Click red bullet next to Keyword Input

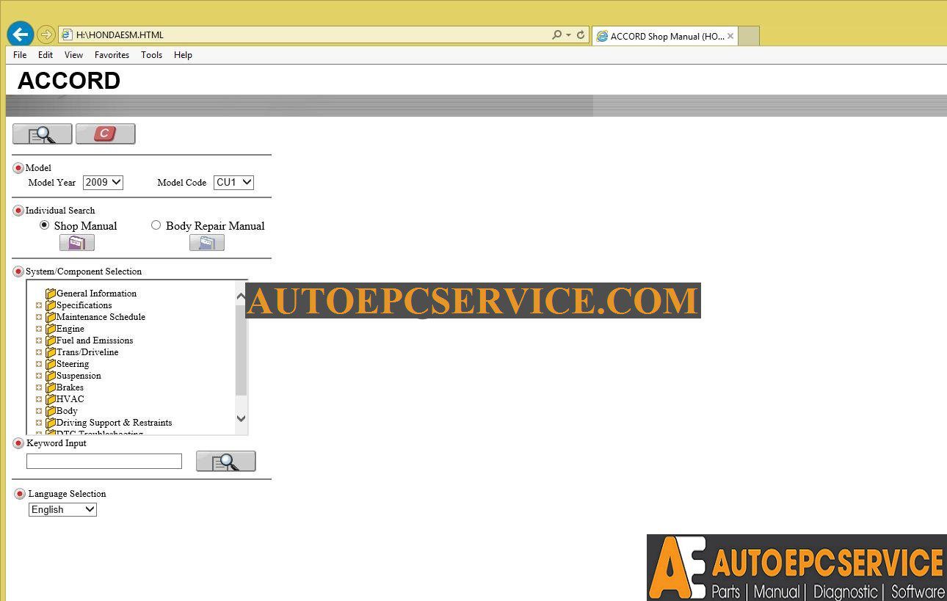pos(18,443)
